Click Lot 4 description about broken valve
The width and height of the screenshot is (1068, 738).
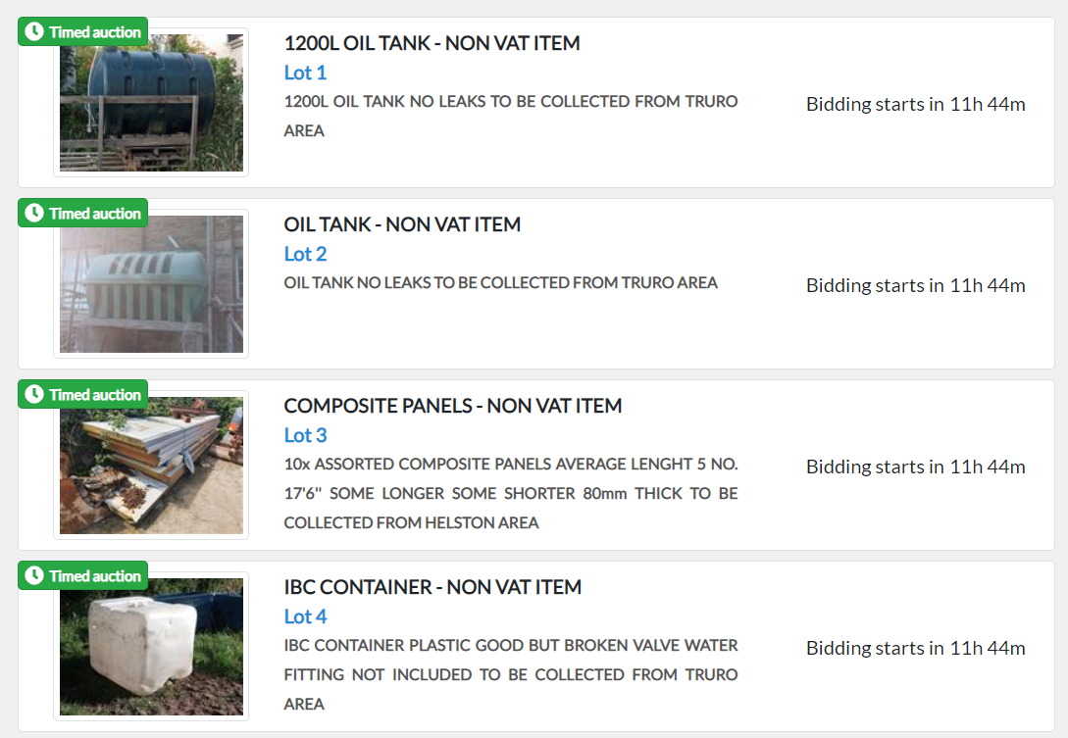click(511, 674)
